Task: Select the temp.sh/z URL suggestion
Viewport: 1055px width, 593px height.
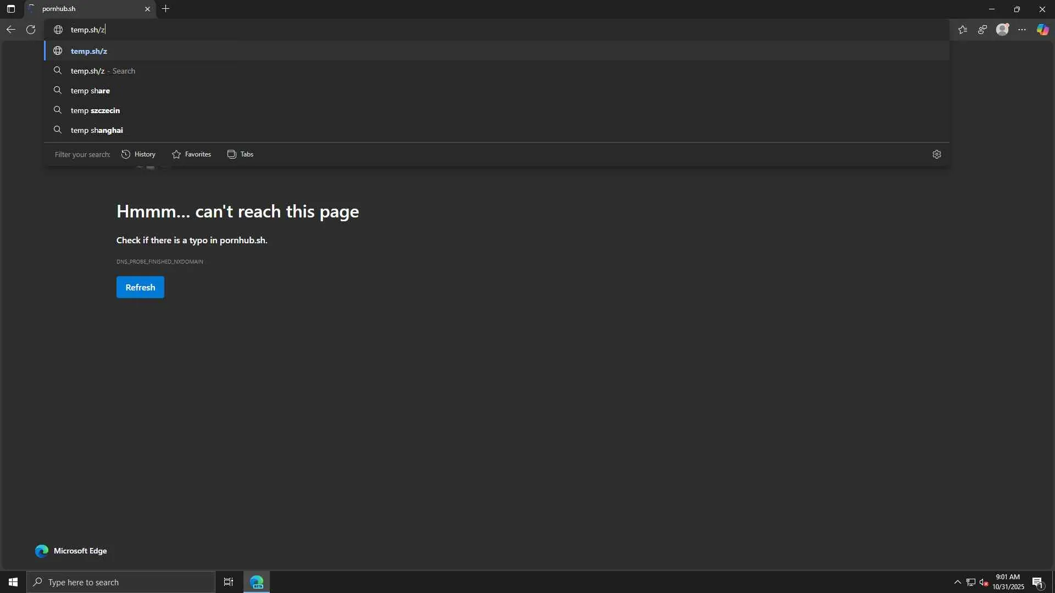Action: click(89, 51)
